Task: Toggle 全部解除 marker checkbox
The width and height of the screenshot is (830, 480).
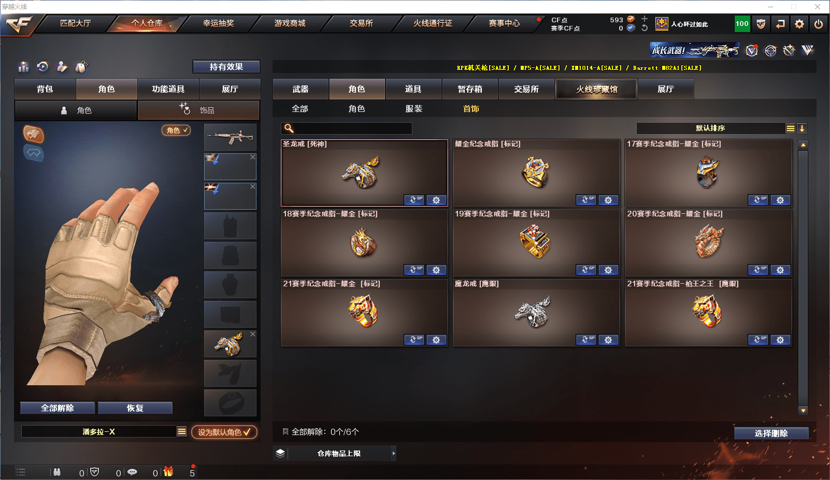Action: 285,431
